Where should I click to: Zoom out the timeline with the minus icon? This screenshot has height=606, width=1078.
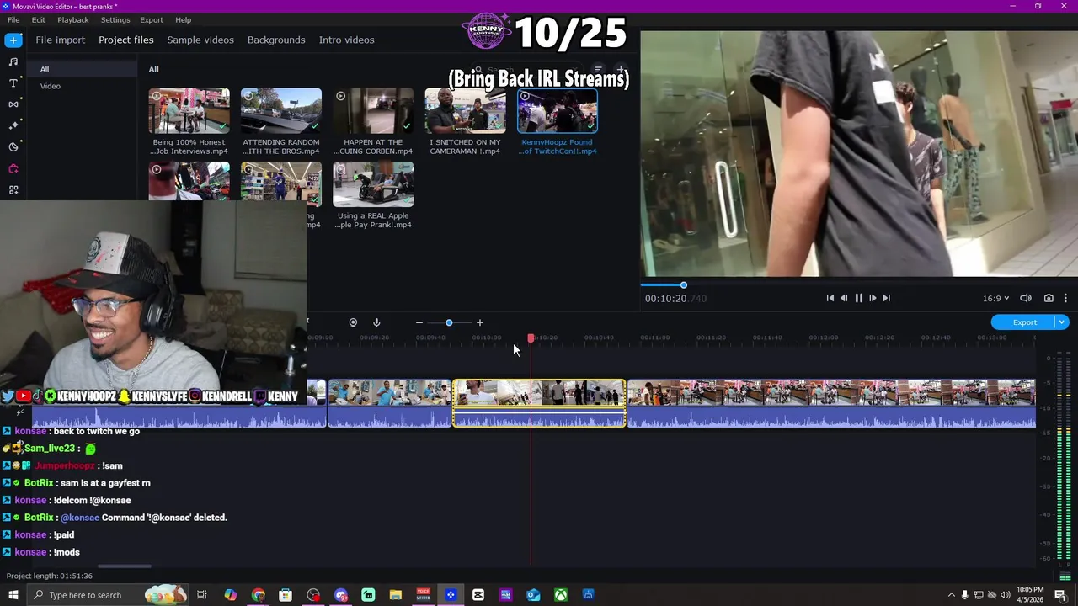[419, 322]
